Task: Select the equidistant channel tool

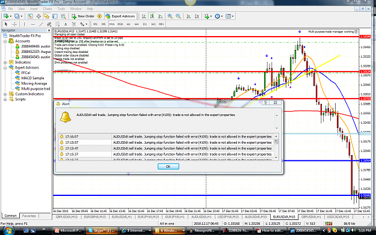Action: pos(49,24)
